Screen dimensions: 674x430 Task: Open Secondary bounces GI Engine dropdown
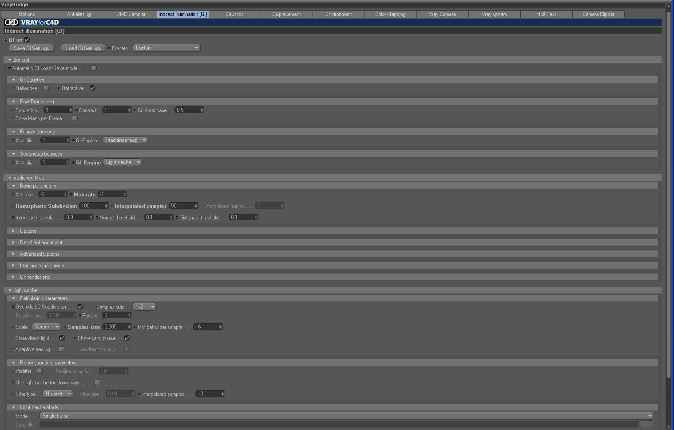coord(123,162)
